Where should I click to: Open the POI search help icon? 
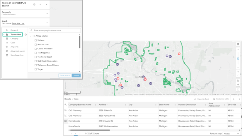click(x=34, y=4)
